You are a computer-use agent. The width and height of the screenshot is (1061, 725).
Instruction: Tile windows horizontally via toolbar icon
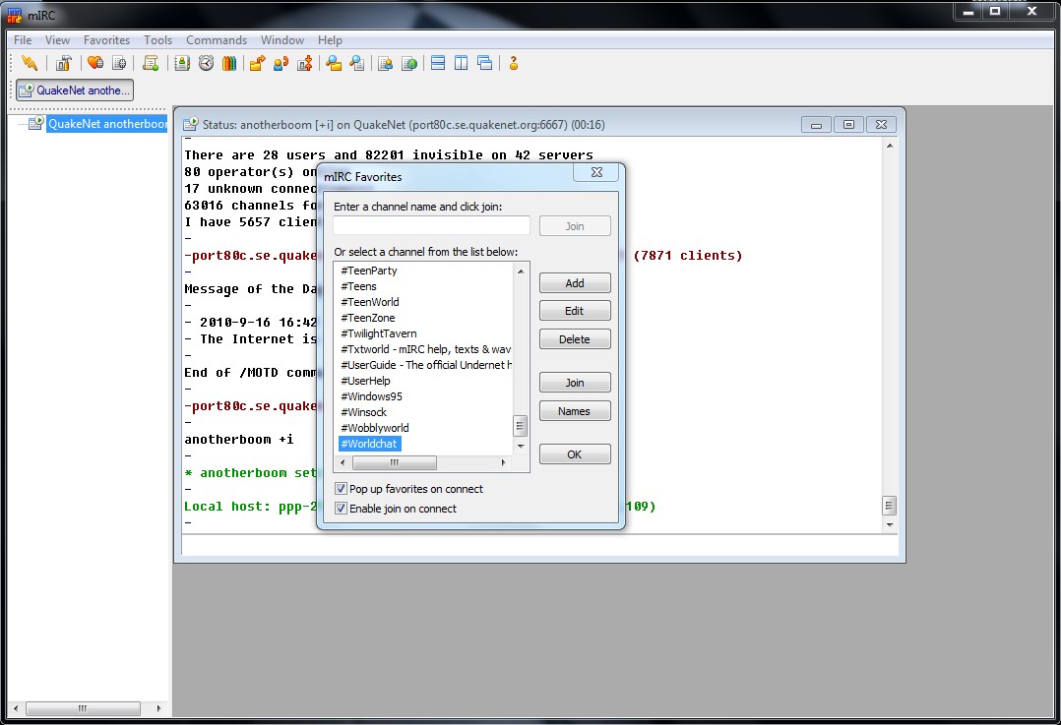coord(438,63)
